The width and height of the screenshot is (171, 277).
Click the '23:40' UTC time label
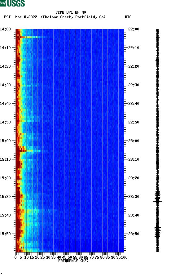click(134, 215)
